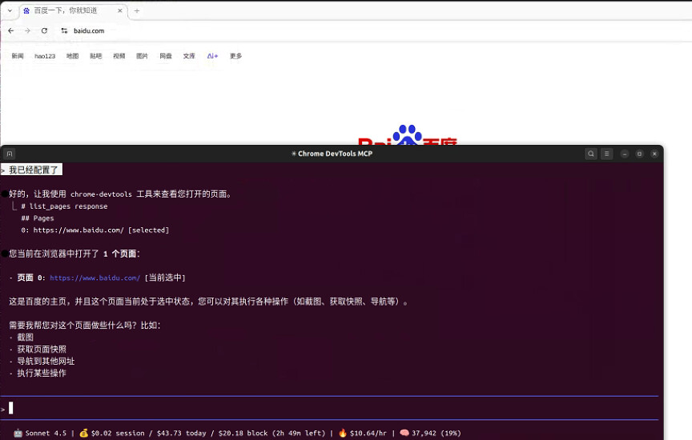
Task: Click the Baidu paw logo
Action: 408,135
